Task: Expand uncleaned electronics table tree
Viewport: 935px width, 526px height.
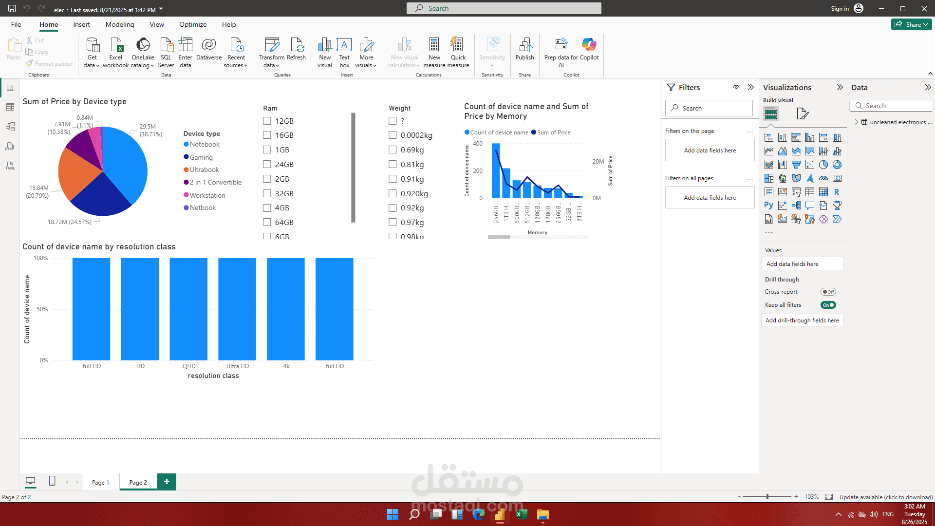Action: pyautogui.click(x=857, y=122)
